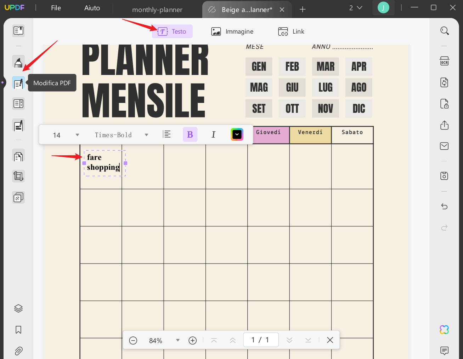This screenshot has width=463, height=359.
Task: Select the Testo text tool
Action: point(172,31)
